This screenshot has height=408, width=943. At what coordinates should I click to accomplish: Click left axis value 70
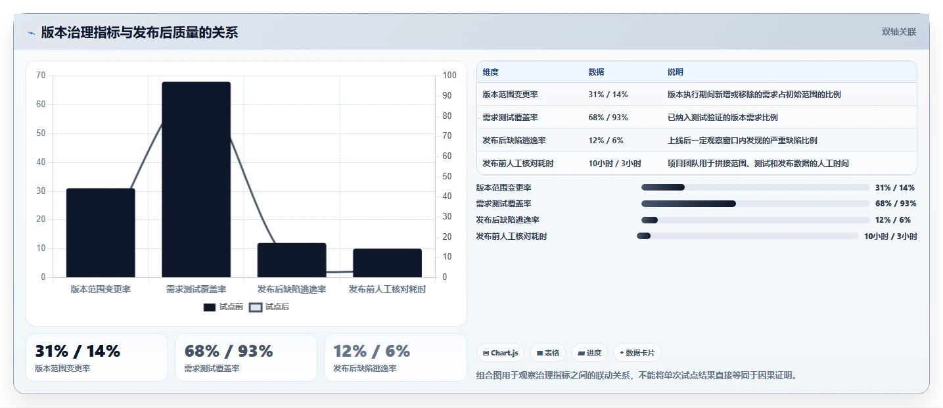(41, 76)
